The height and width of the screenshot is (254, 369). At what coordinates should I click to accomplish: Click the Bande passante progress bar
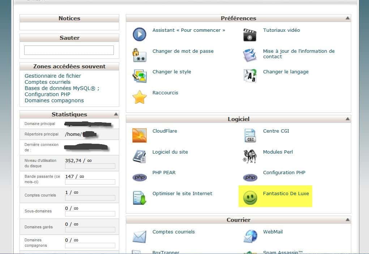point(90,182)
